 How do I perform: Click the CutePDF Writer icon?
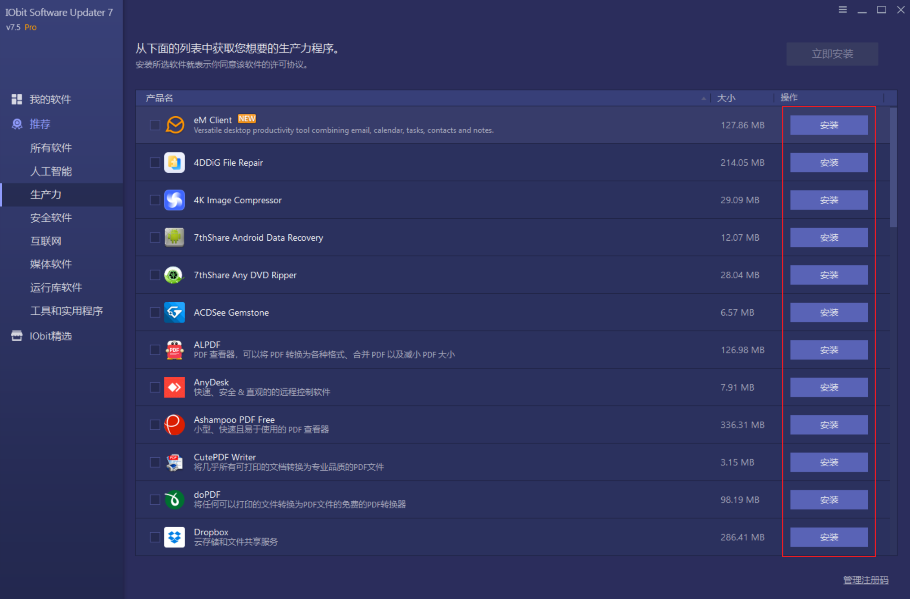point(175,462)
